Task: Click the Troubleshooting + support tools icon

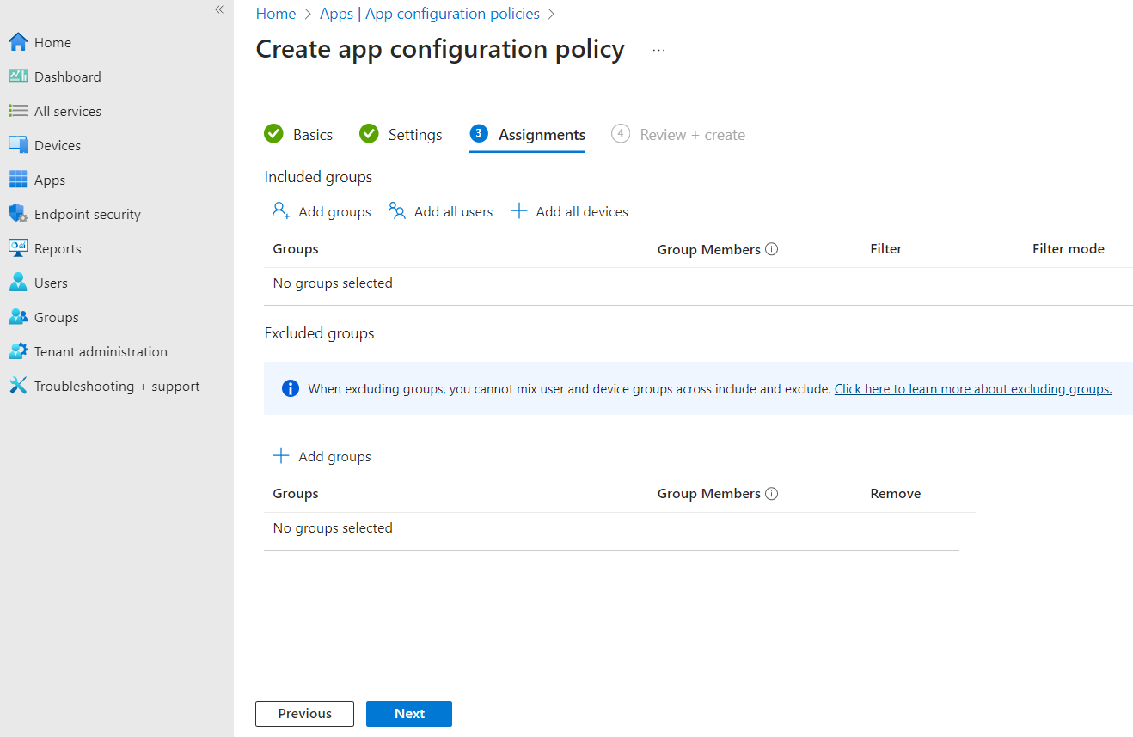Action: coord(18,386)
